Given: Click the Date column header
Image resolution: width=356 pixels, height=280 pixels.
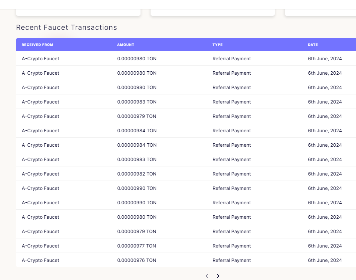Looking at the screenshot, I should 313,45.
